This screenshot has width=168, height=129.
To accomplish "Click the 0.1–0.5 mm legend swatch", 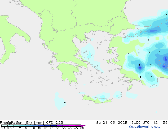I will 5,126.
